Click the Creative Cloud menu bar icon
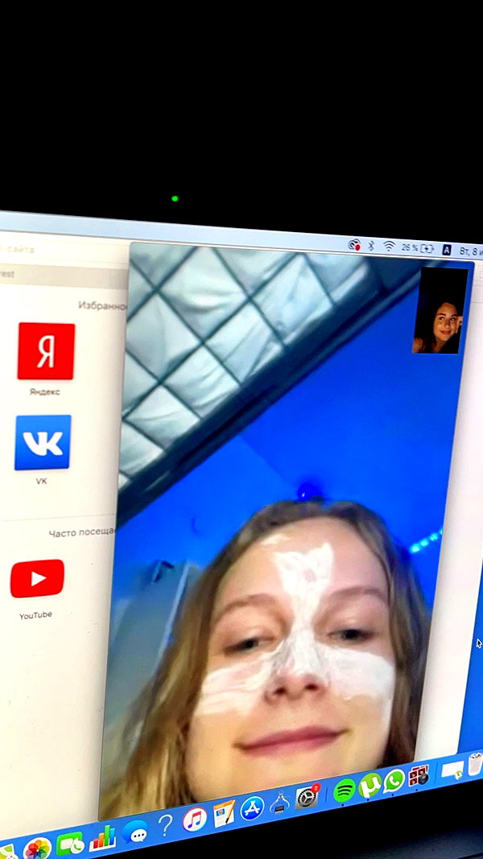483x859 pixels. click(354, 245)
